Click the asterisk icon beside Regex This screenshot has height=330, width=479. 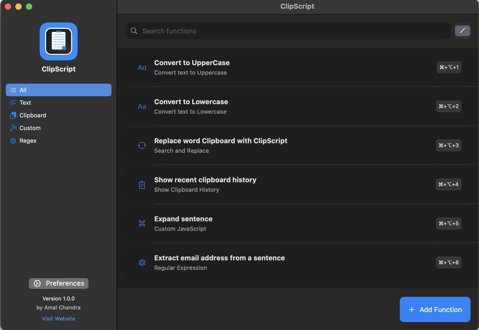[13, 141]
